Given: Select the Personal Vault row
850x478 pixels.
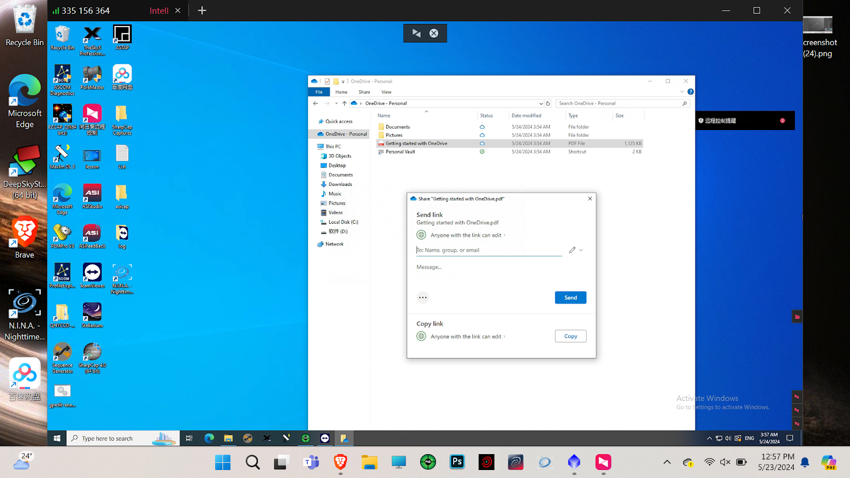Looking at the screenshot, I should pos(510,152).
